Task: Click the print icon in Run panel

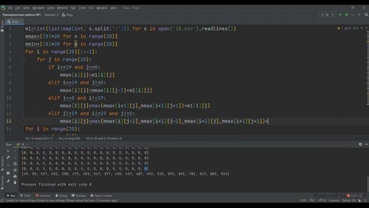Action: click(x=15, y=176)
